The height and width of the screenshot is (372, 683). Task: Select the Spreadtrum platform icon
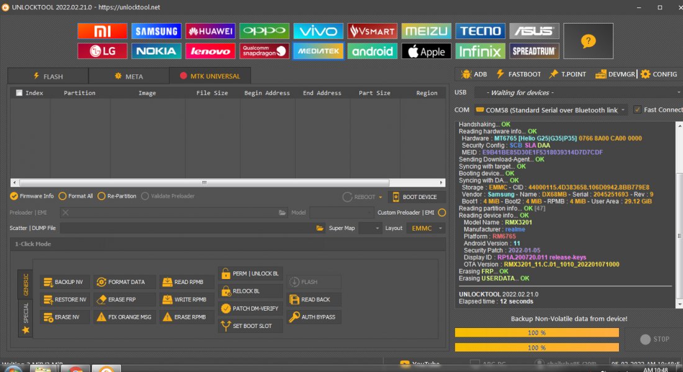534,51
